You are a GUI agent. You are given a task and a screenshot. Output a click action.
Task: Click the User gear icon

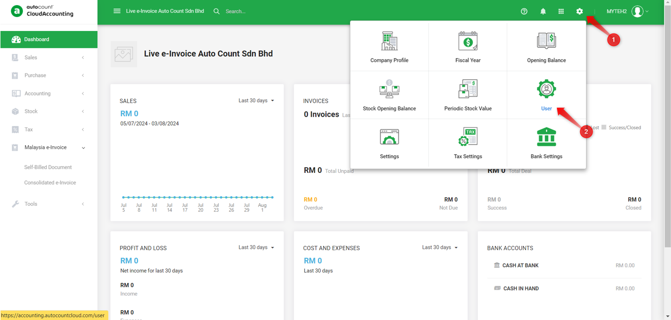point(547,89)
